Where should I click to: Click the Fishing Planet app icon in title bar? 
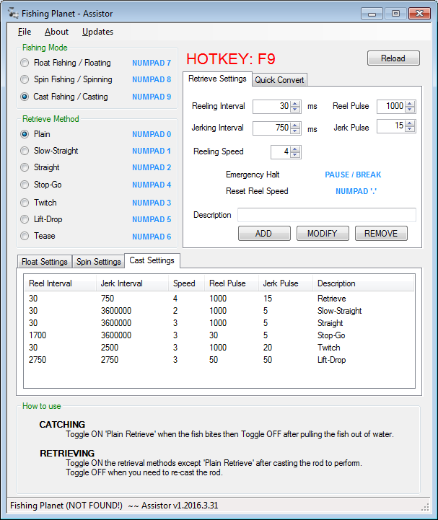click(x=13, y=13)
